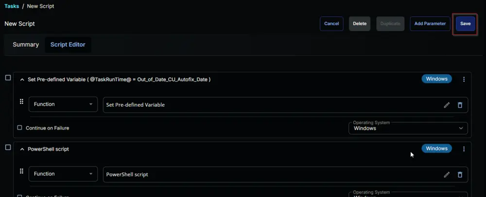Grab drag handle of Set Pre-defined Variable row
The image size is (486, 197).
click(21, 101)
